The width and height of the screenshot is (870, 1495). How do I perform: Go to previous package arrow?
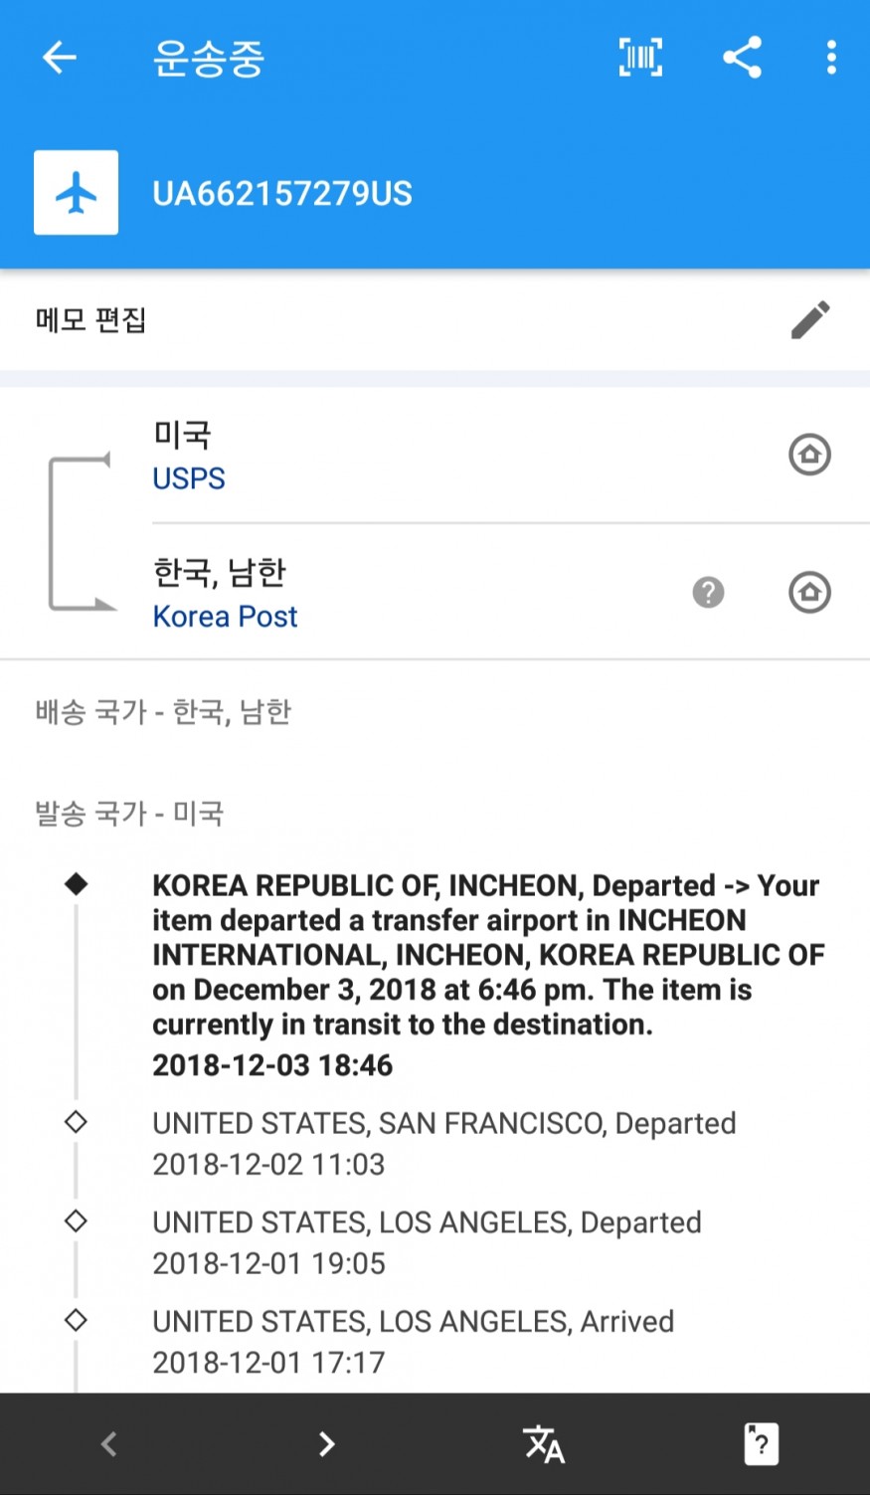pos(109,1443)
